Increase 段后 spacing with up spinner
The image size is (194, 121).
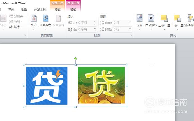click(x=130, y=28)
